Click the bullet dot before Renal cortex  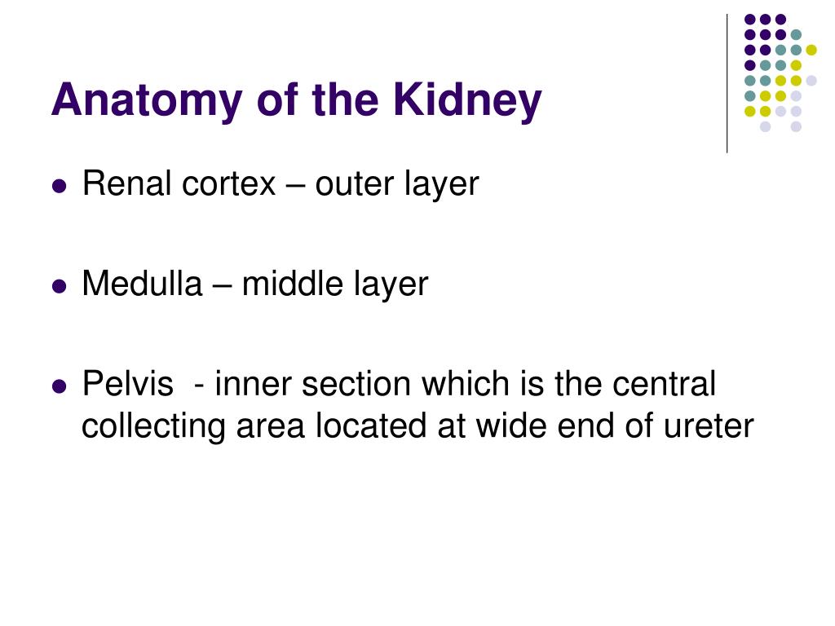click(60, 187)
